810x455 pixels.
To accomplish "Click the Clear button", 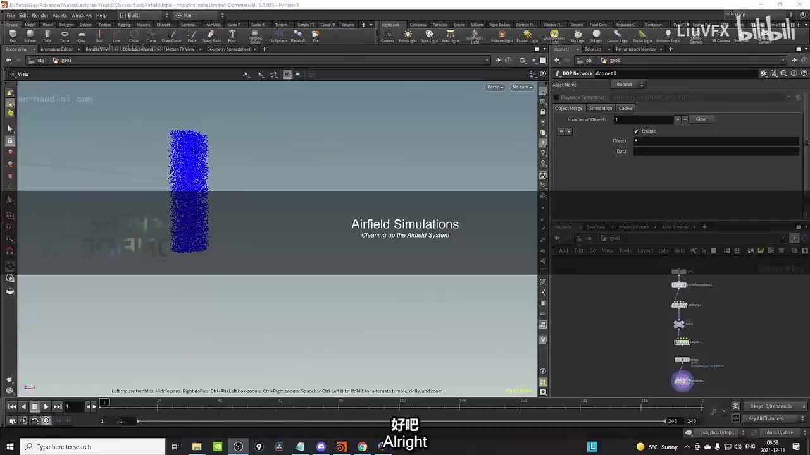I will [x=701, y=119].
